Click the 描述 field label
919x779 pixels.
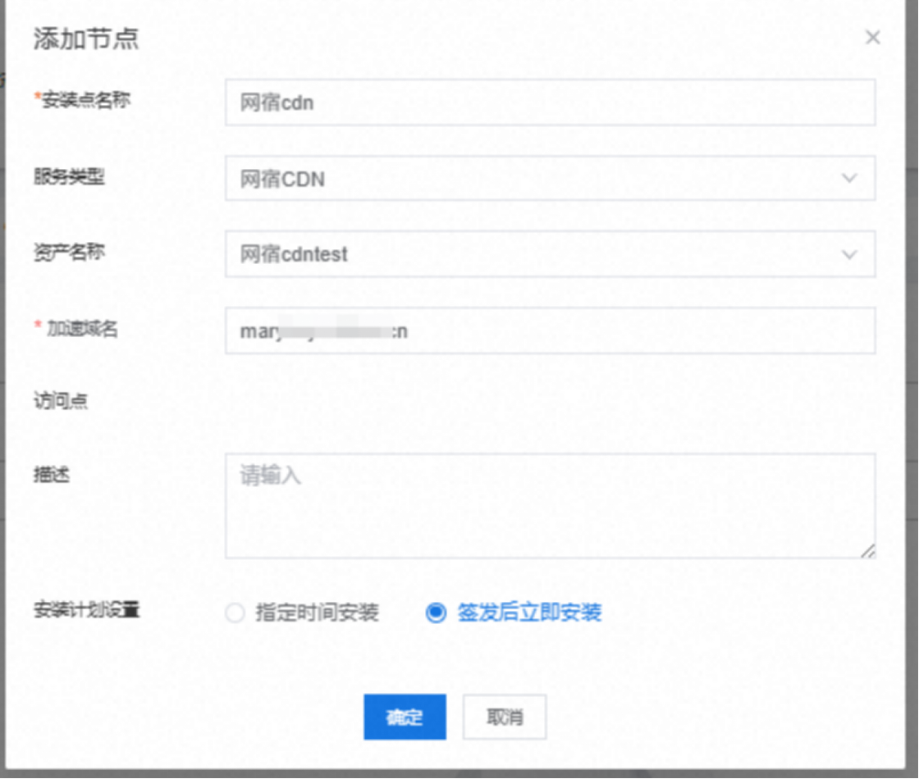pos(52,475)
